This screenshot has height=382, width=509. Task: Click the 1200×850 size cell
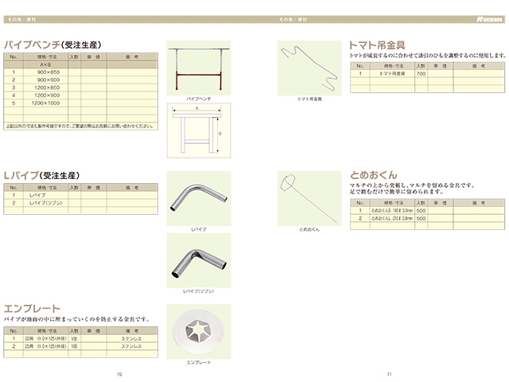click(47, 88)
